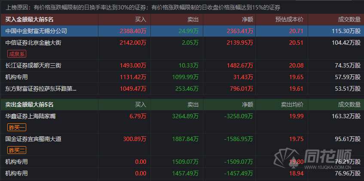
Task: Click the net value 796.01万
Action: click(242, 89)
